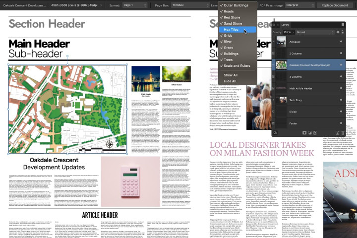
Task: Choose Hide All in layers menu
Action: tap(238, 81)
